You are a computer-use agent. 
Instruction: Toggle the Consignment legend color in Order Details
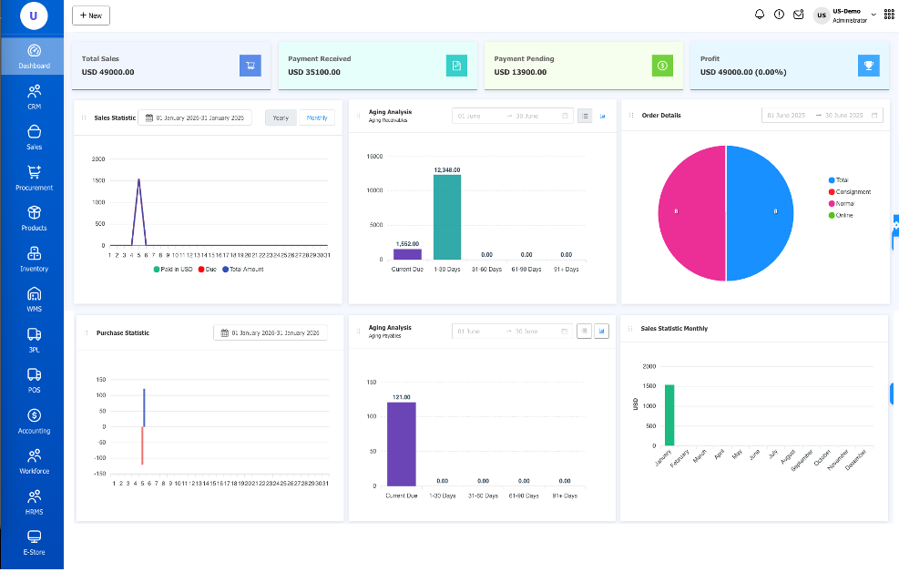tap(832, 192)
